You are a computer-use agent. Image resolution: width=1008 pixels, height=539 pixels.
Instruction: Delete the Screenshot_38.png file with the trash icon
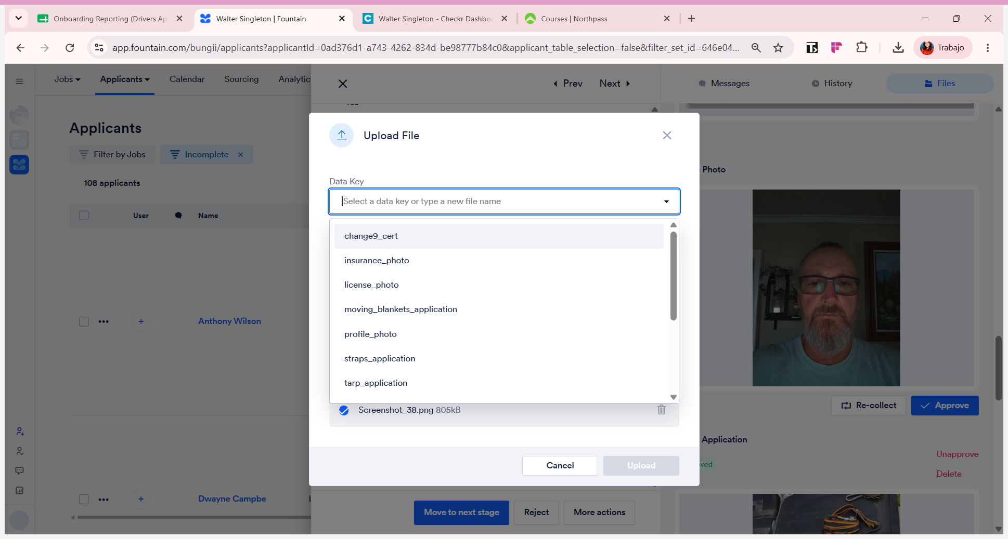[661, 410]
